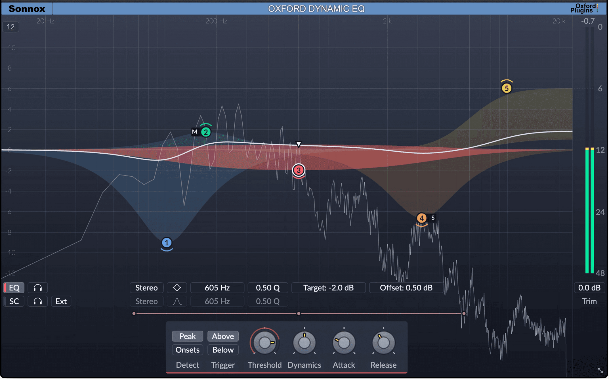Click the white triangle offset marker
This screenshot has height=379, width=609.
point(299,144)
